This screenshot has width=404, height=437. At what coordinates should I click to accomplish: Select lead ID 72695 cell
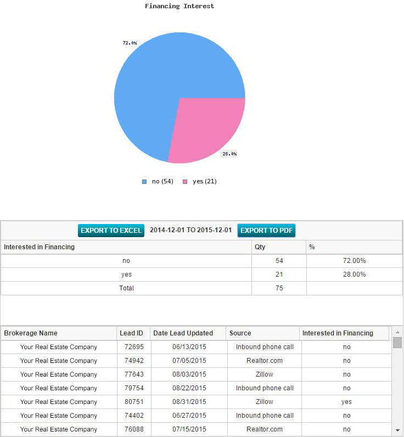click(134, 347)
